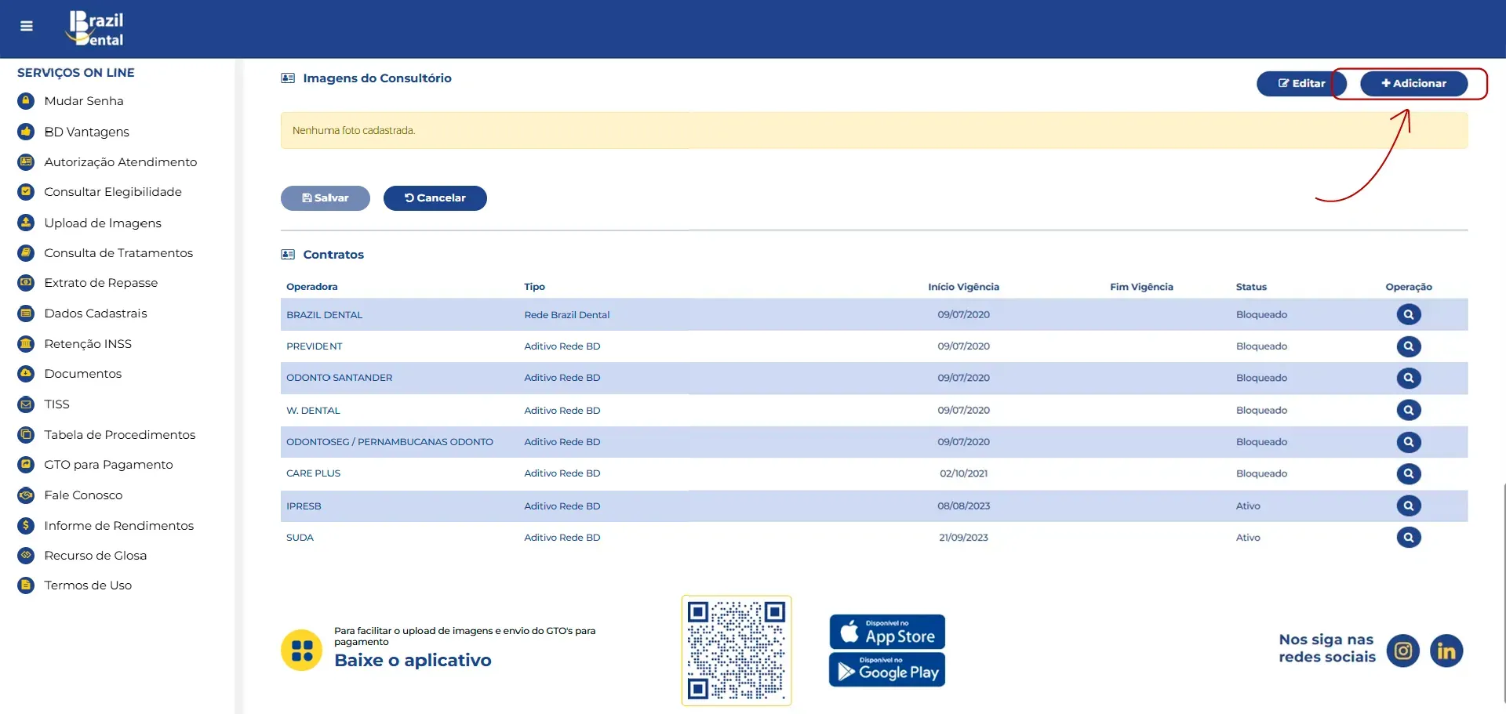The image size is (1506, 714).
Task: Click the Consultar Elegibilidade check icon
Action: tap(26, 192)
